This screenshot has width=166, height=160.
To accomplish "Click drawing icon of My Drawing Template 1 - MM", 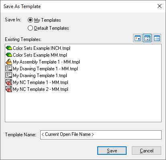I will (9, 68).
